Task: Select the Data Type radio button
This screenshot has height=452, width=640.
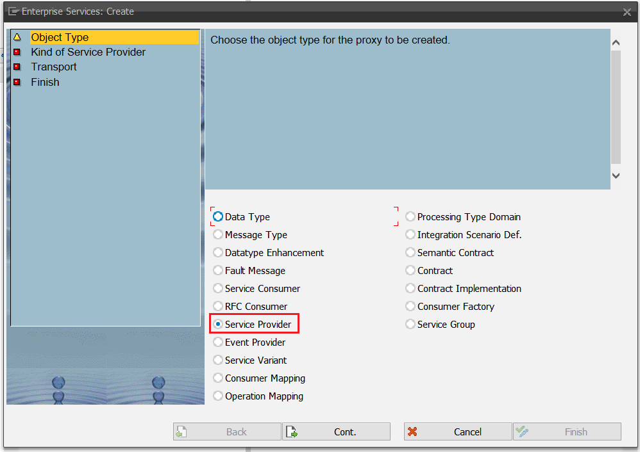Action: [x=218, y=217]
